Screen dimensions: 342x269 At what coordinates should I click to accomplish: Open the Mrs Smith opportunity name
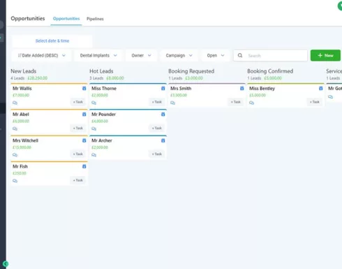(181, 89)
